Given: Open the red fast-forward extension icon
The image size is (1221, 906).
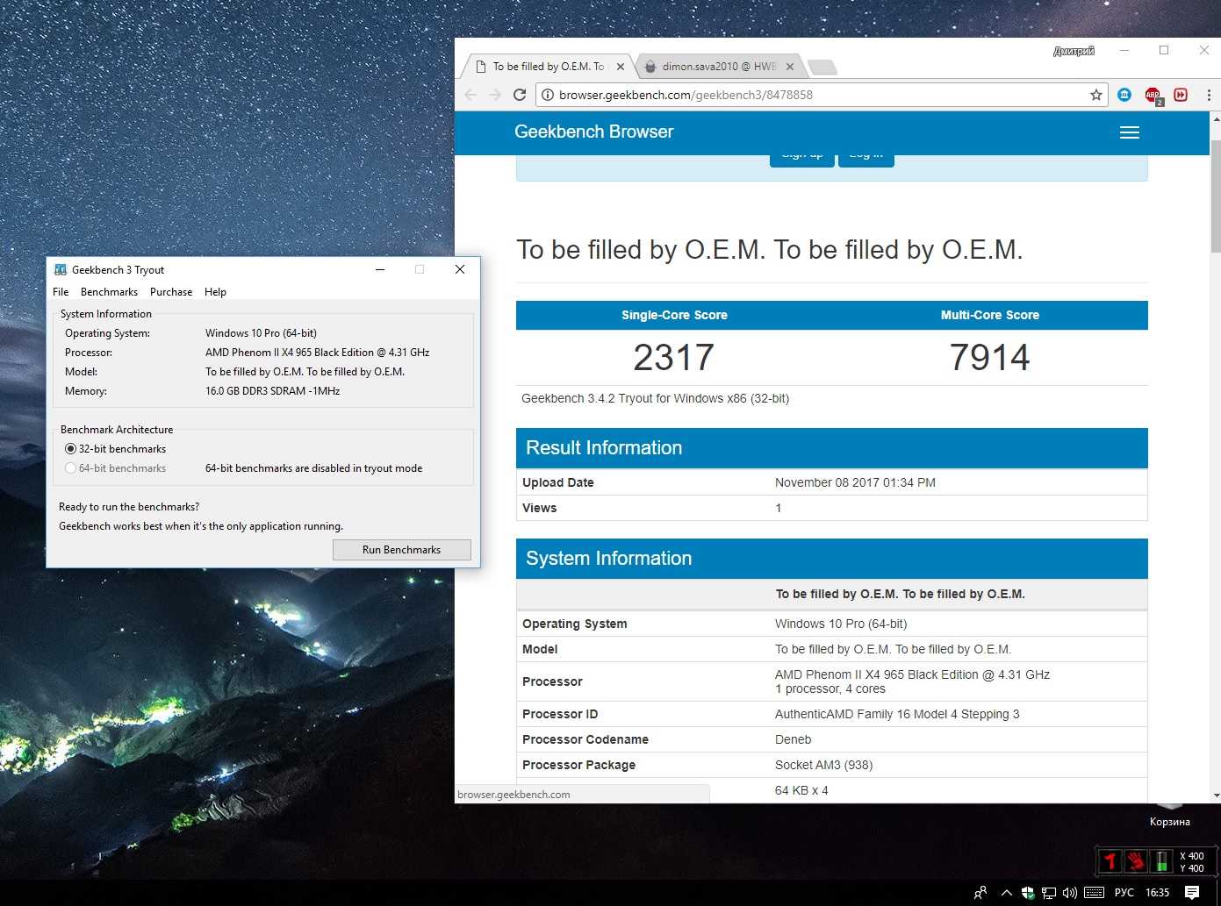Looking at the screenshot, I should click(x=1181, y=95).
